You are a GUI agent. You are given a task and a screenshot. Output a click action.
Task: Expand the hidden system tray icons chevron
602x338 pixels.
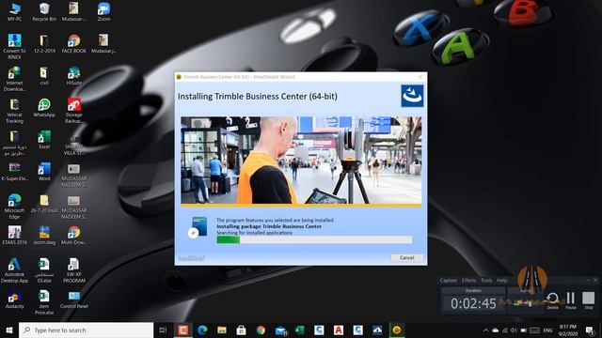(485, 330)
